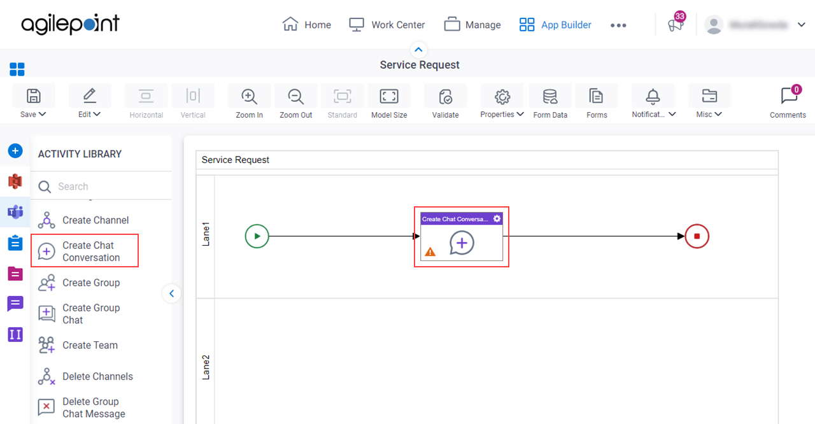The width and height of the screenshot is (815, 424).
Task: Click the Service Request page title
Action: coord(420,65)
